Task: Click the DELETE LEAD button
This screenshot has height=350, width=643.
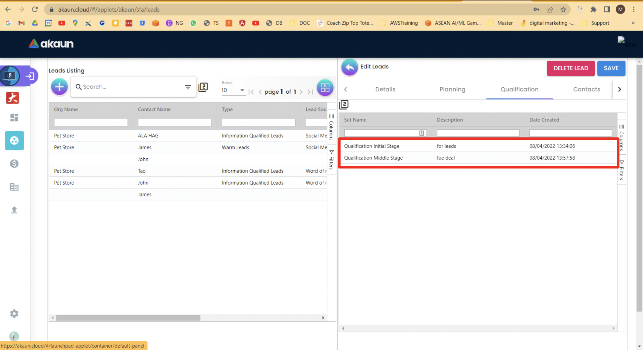Action: 571,68
